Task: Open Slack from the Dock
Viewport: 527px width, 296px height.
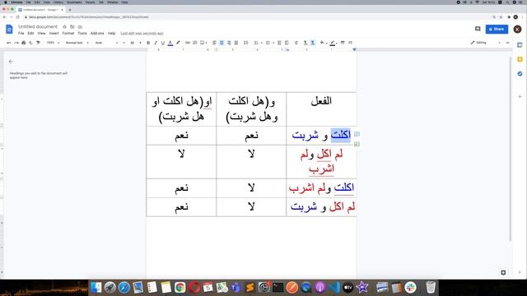Action: tap(410, 287)
